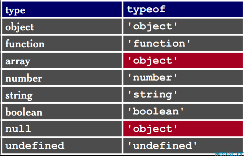Select the 'number' type cell
This screenshot has height=156, width=244.
click(x=62, y=77)
